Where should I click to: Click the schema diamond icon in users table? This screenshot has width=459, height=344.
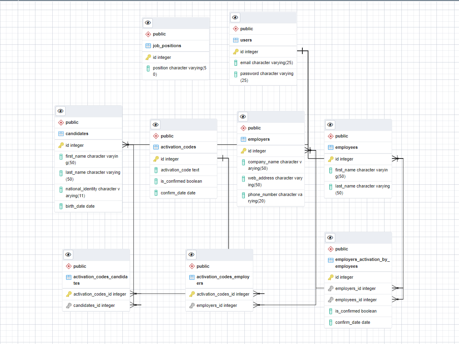click(x=236, y=29)
